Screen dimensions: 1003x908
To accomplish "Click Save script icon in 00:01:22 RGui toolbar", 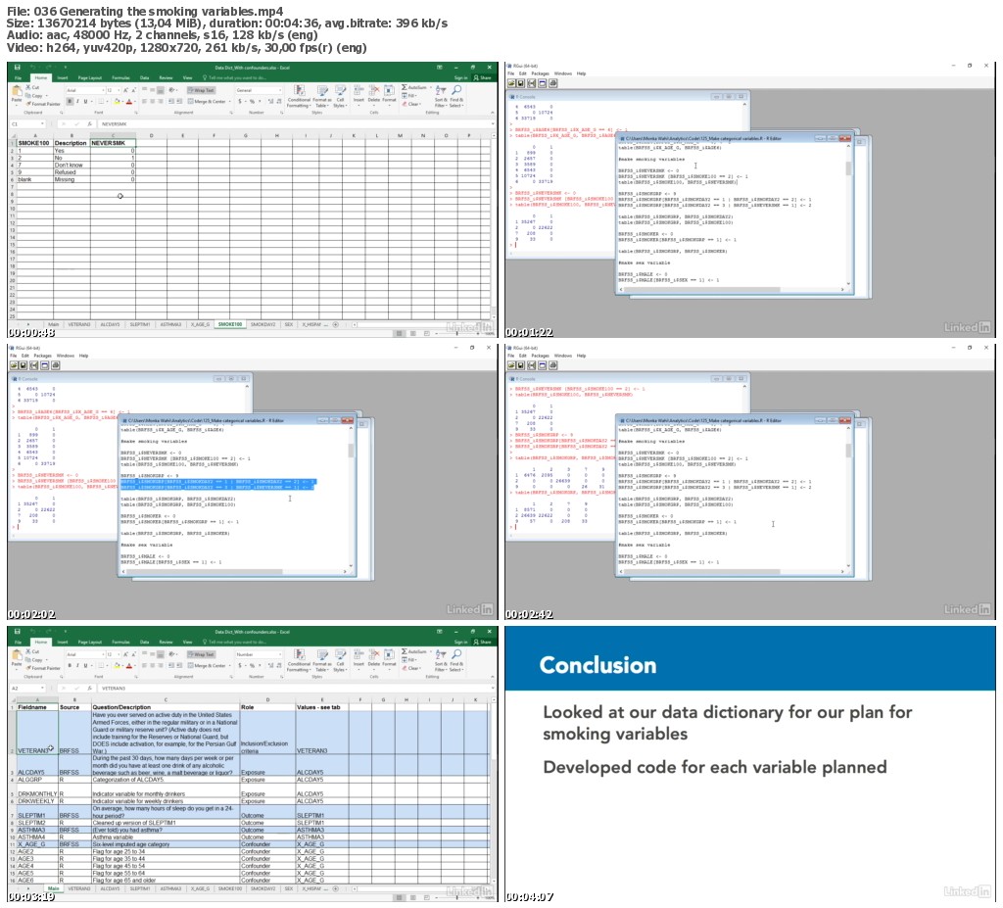I will point(522,83).
